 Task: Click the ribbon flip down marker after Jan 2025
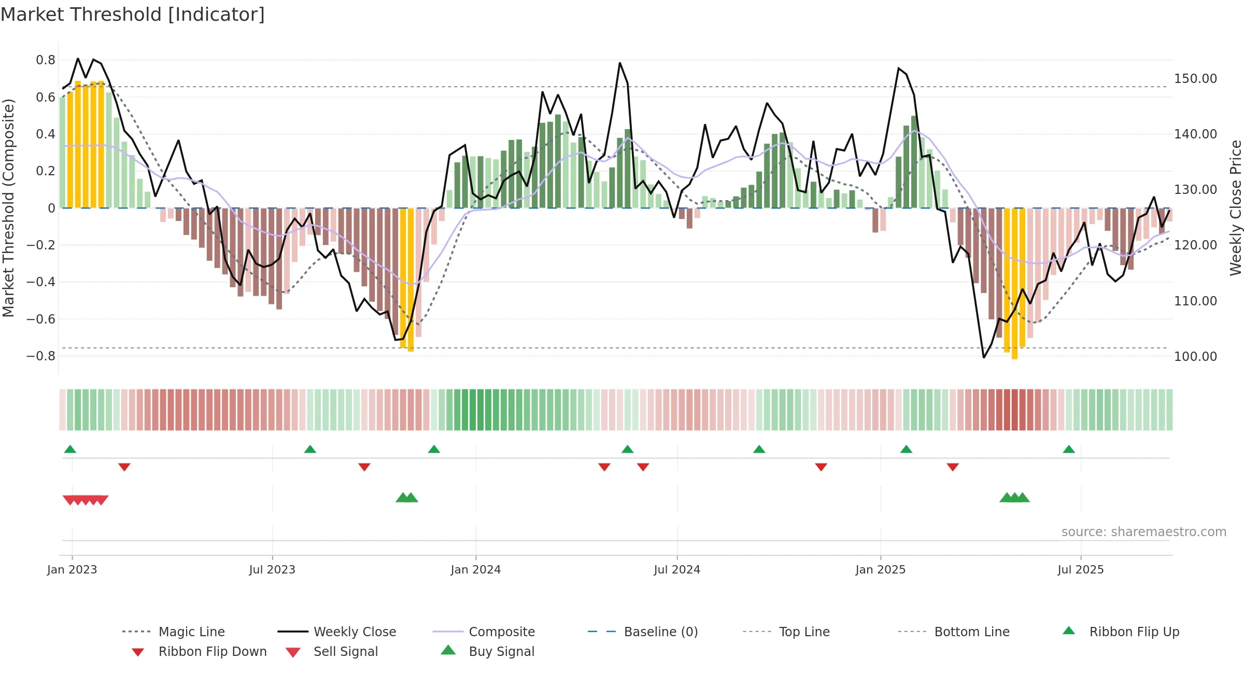click(x=953, y=467)
